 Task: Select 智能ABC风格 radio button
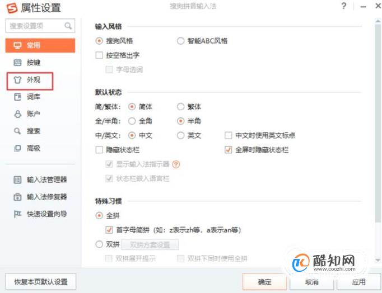[180, 41]
